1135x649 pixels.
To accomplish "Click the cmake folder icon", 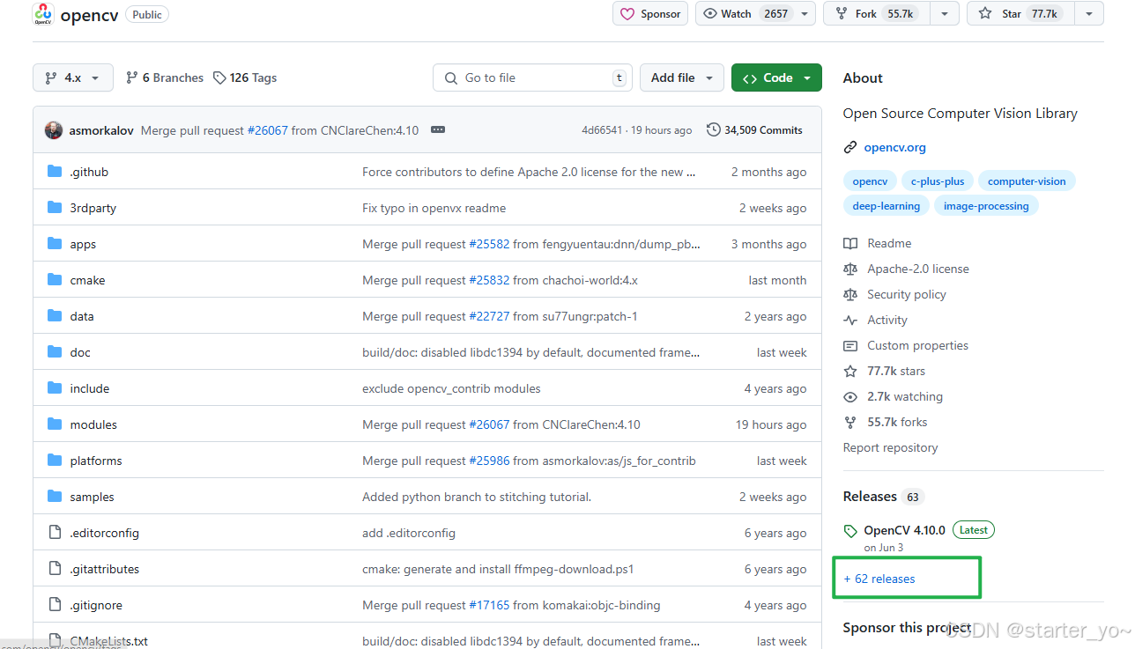I will 55,280.
